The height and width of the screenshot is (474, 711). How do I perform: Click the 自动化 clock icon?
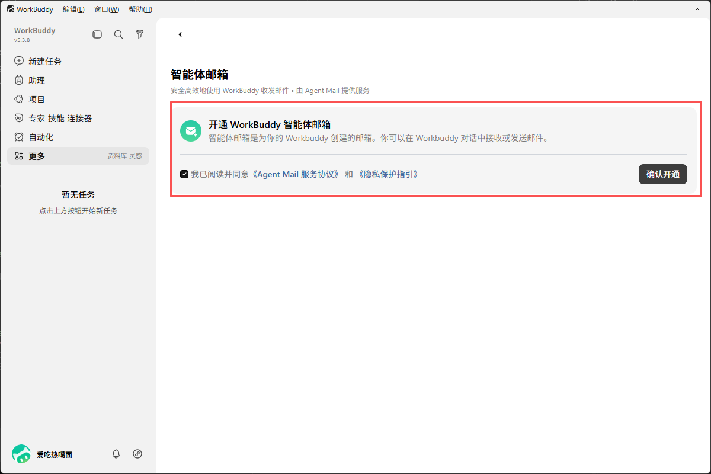click(19, 137)
